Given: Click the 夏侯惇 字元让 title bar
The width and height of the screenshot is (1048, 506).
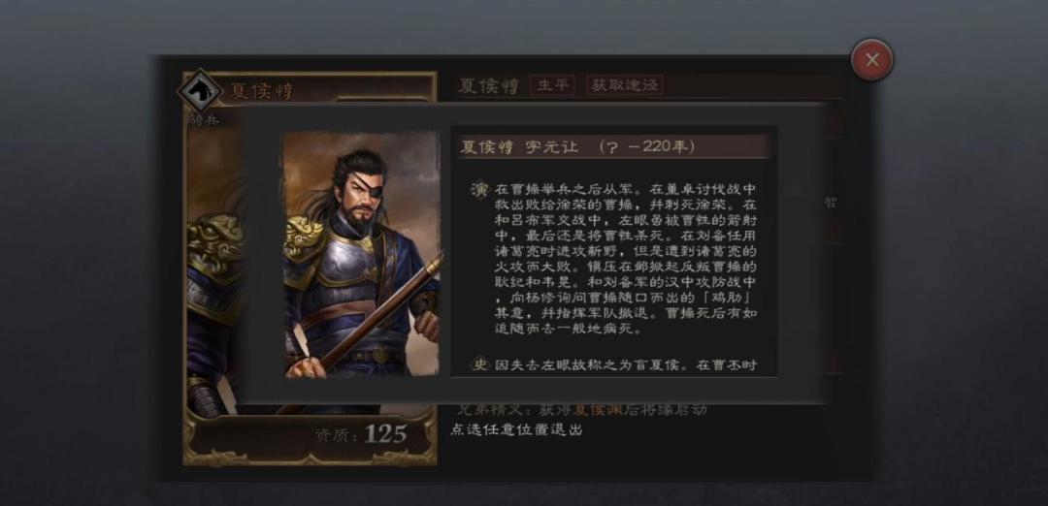Looking at the screenshot, I should pos(613,147).
